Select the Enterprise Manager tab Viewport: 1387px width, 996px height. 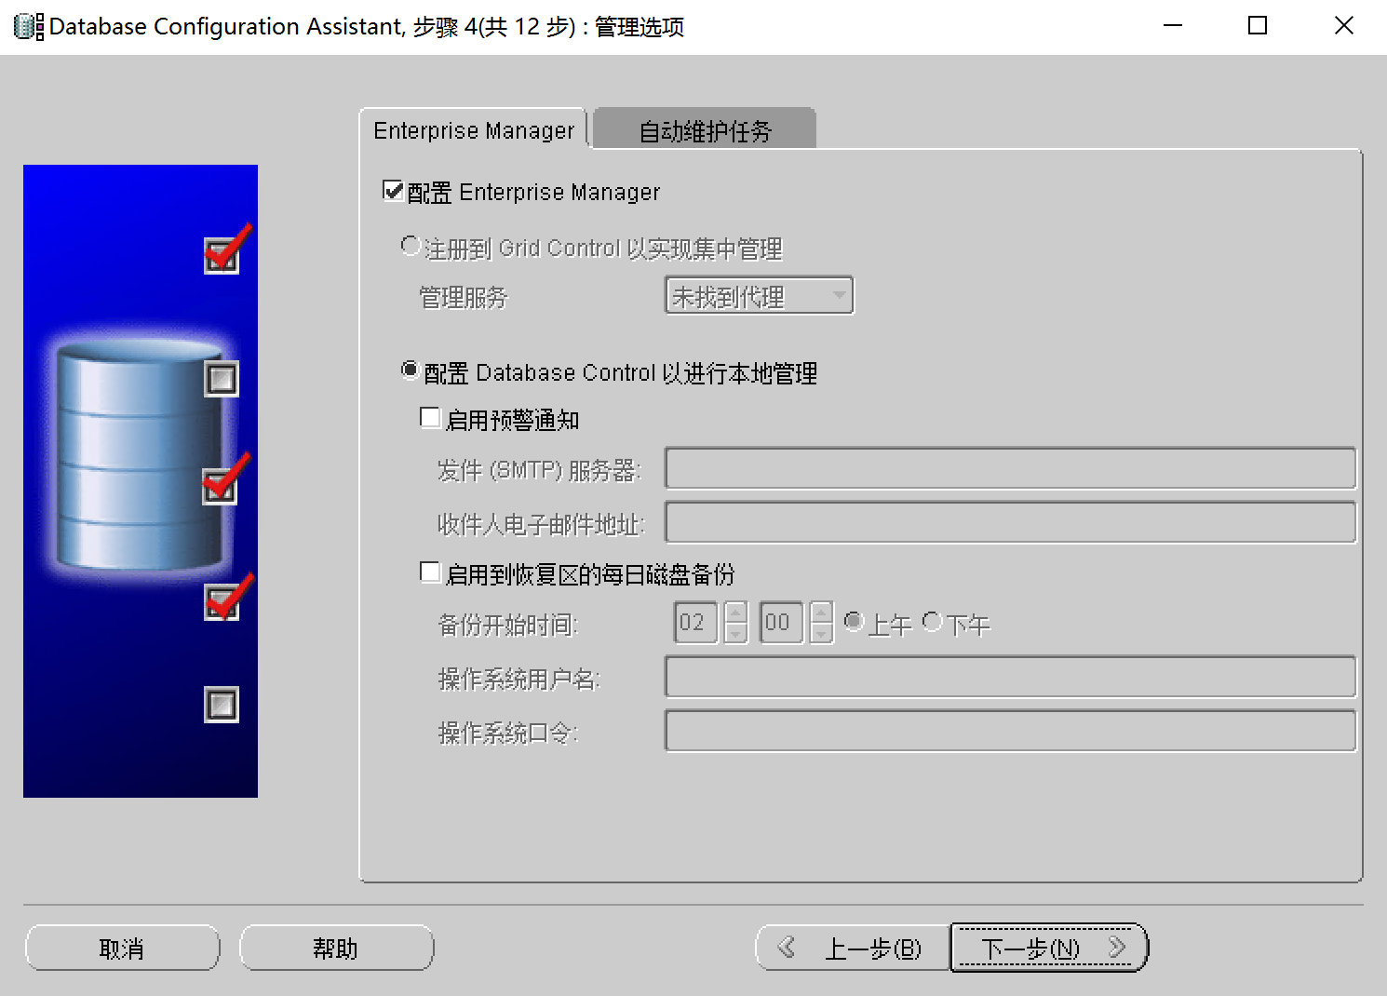click(x=474, y=131)
